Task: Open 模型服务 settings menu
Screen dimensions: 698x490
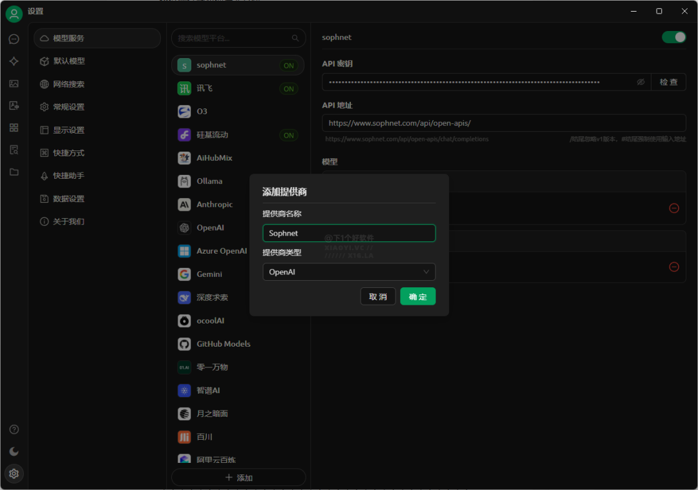Action: point(97,38)
